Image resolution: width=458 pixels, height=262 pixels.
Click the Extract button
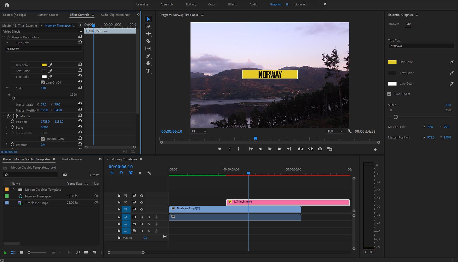(310, 149)
